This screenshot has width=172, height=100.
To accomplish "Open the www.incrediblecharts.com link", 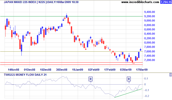I will coord(140,2).
